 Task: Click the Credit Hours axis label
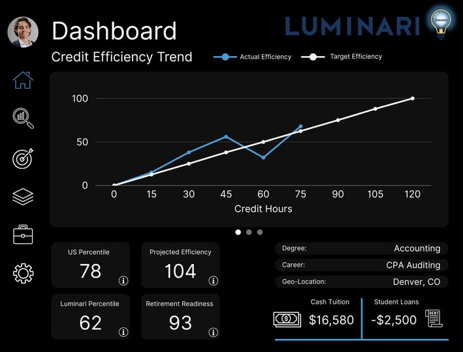pyautogui.click(x=263, y=209)
